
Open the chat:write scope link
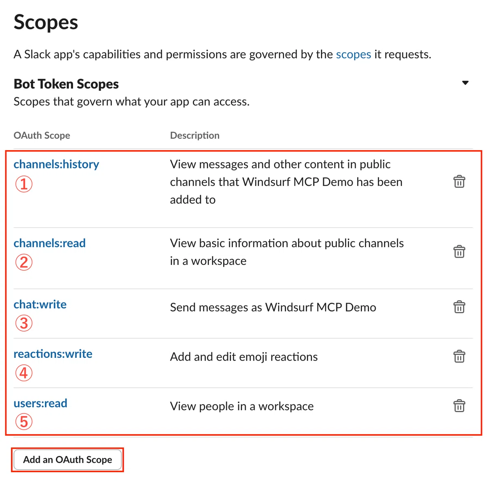pyautogui.click(x=40, y=304)
